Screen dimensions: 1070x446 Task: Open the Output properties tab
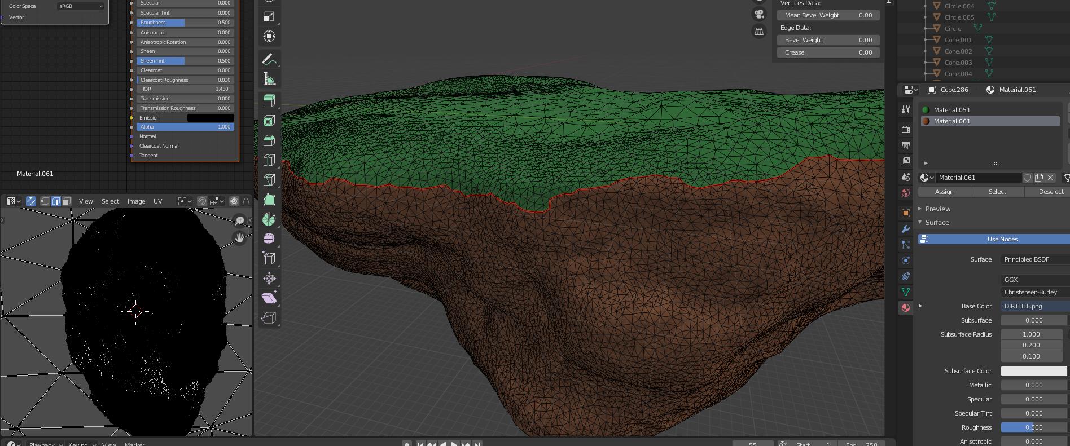(906, 145)
